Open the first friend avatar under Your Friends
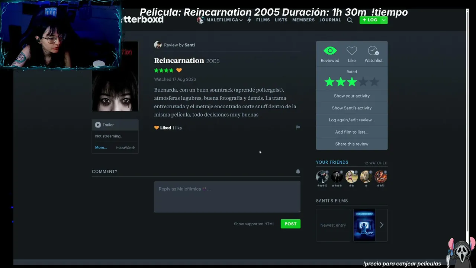 pos(322,176)
